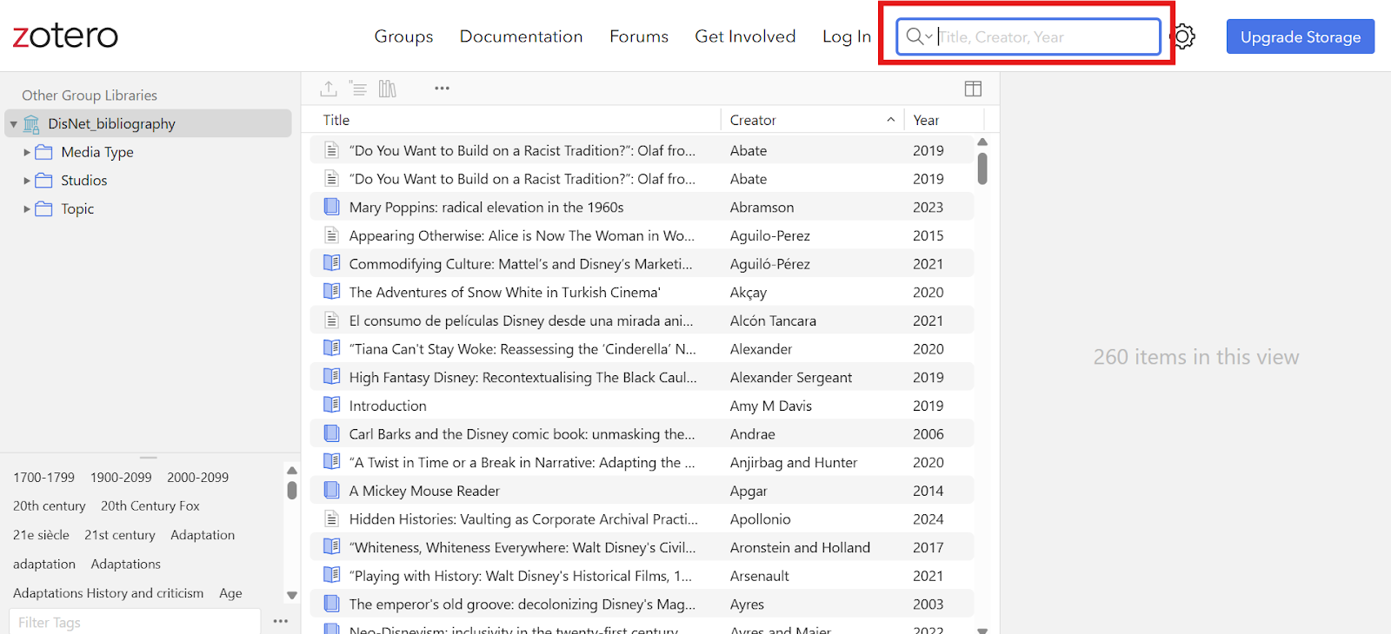Screen dimensions: 1391x634
Task: Click the A Twist in Time item icon
Action: pos(331,461)
